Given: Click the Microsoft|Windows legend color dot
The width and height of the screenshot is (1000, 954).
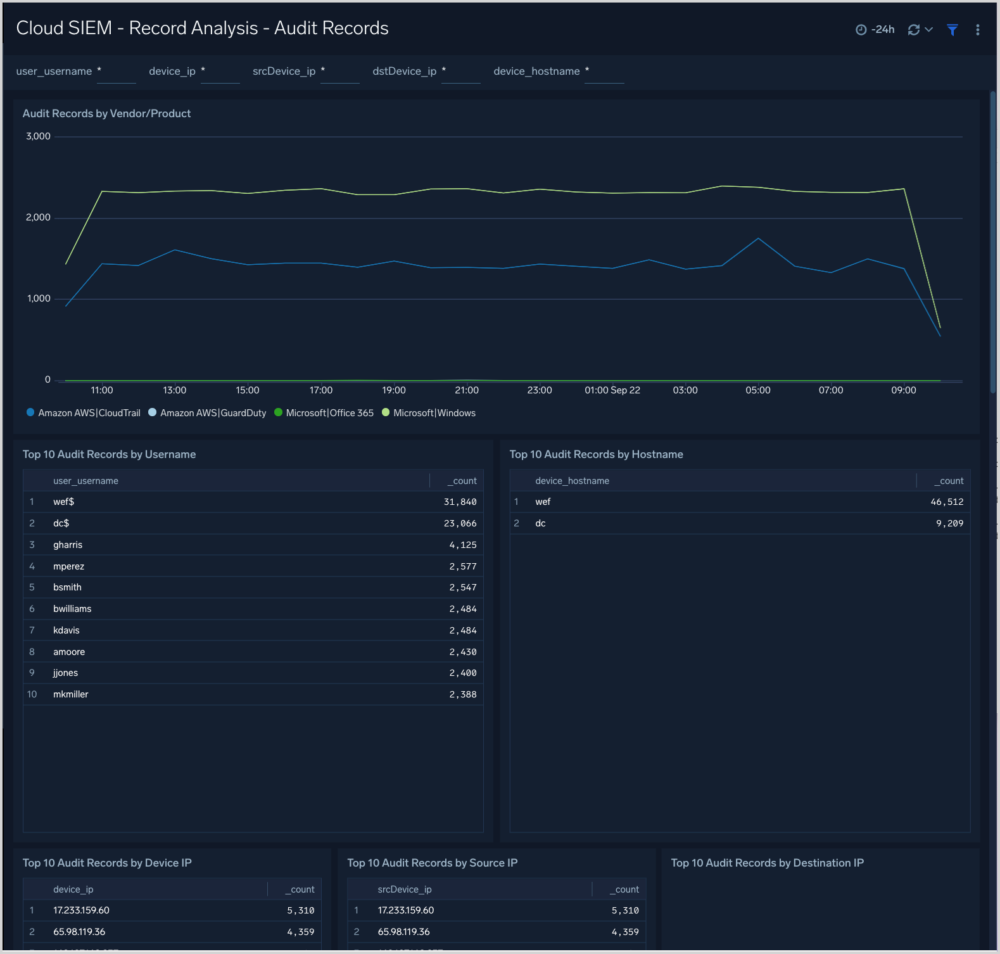Looking at the screenshot, I should [386, 412].
